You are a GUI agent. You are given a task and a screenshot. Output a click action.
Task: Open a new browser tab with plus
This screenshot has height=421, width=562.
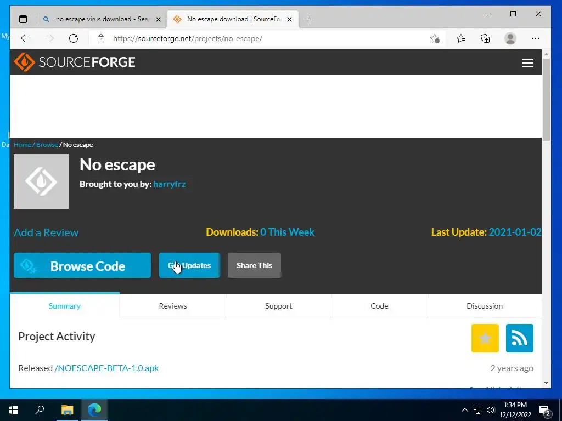click(x=308, y=19)
